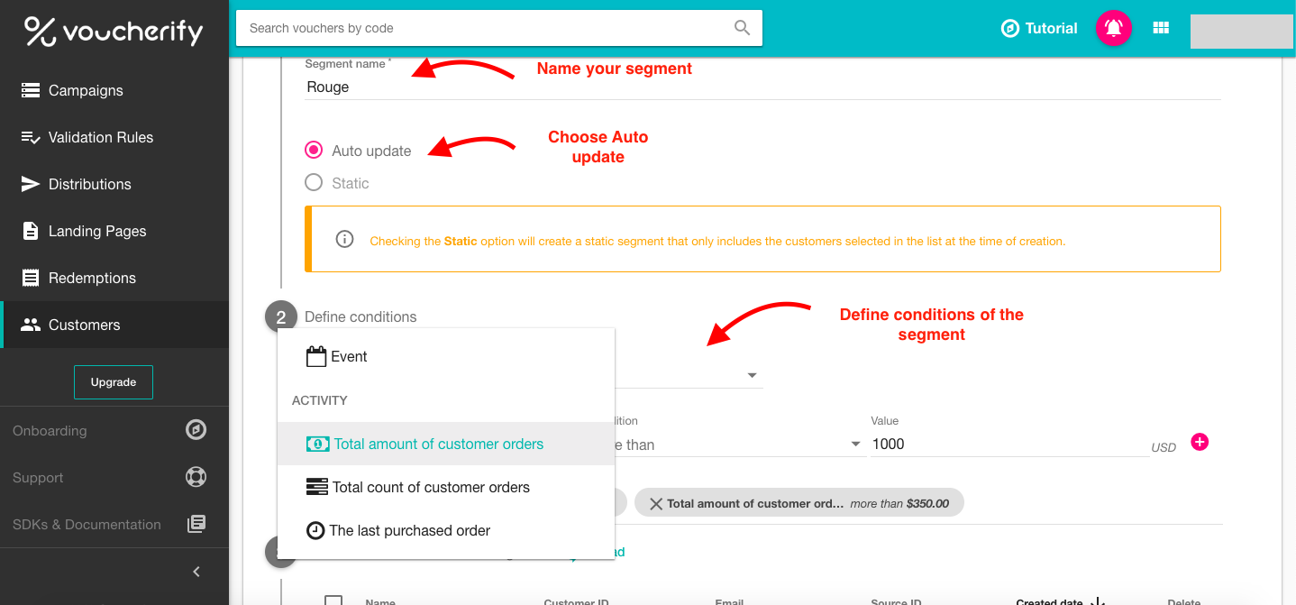1296x605 pixels.
Task: Click the Onboarding compass icon
Action: click(196, 430)
